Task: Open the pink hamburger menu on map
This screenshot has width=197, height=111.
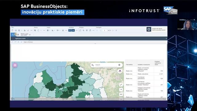Action: point(15,65)
